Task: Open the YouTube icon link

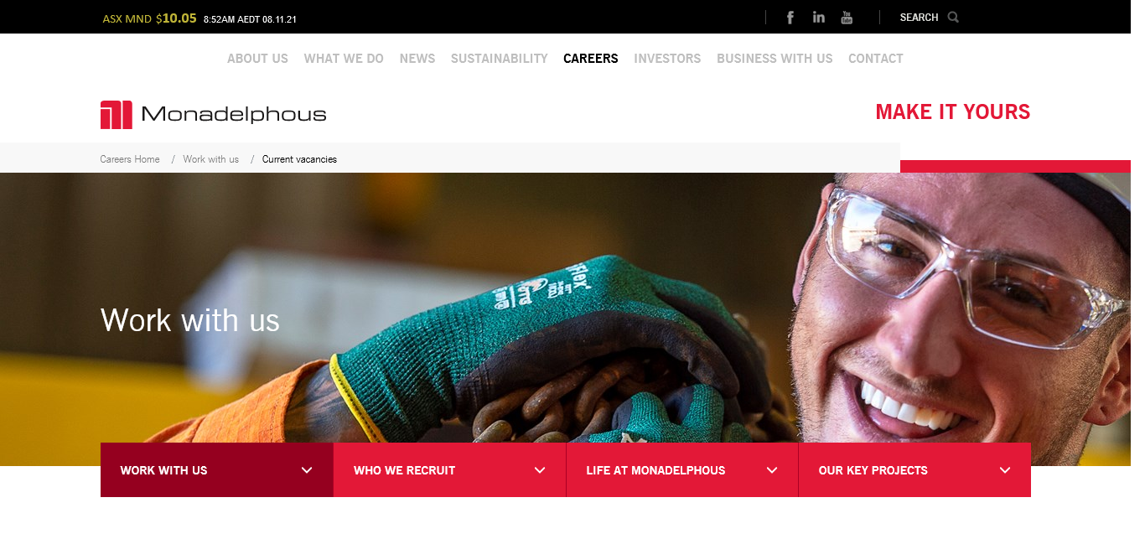Action: click(x=847, y=18)
